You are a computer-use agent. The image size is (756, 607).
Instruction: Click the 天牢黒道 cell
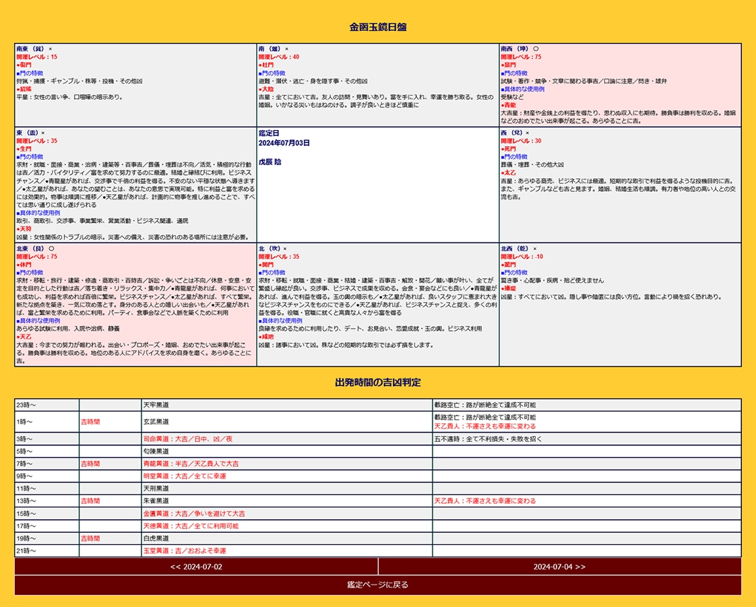[287, 405]
